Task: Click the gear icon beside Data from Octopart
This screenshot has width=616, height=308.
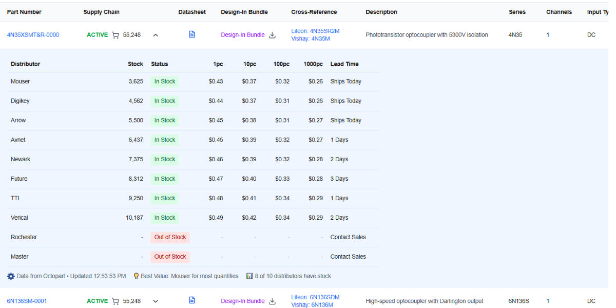Action: pos(11,276)
